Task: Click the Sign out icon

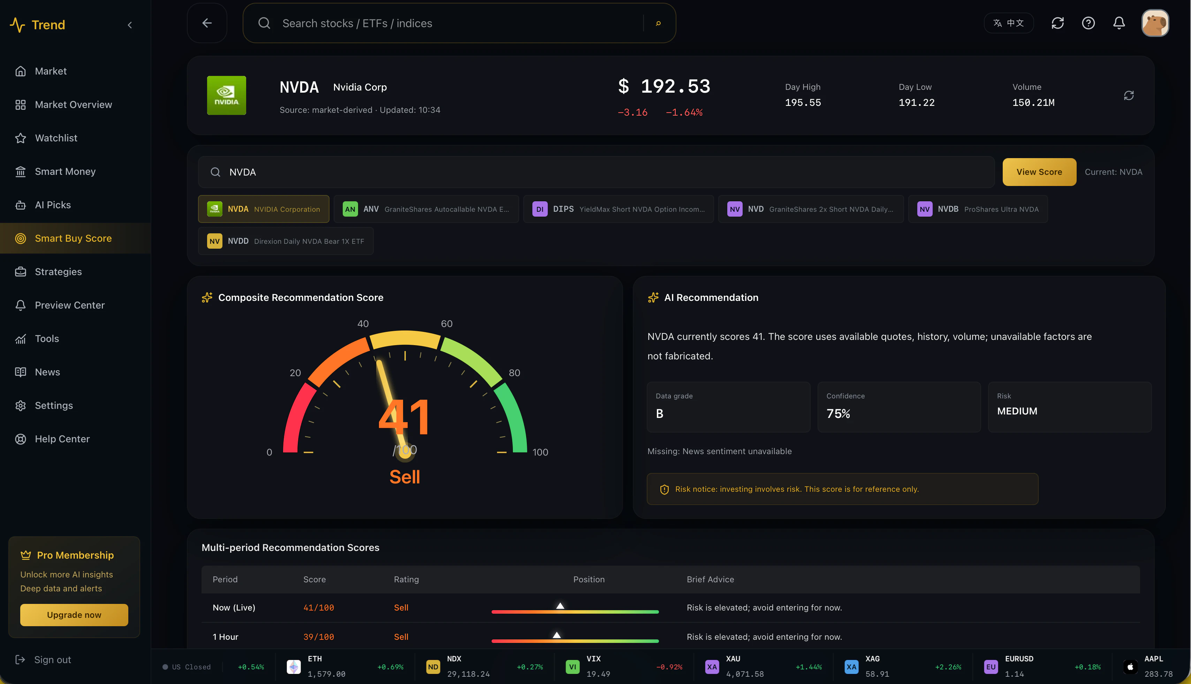Action: (x=20, y=660)
